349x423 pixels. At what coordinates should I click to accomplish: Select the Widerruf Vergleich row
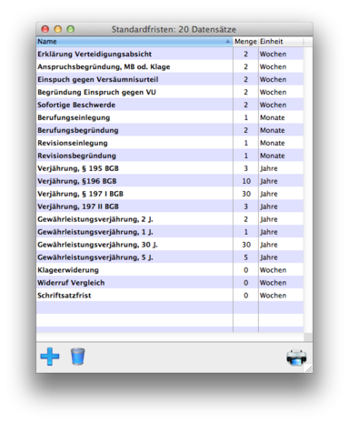pyautogui.click(x=170, y=283)
